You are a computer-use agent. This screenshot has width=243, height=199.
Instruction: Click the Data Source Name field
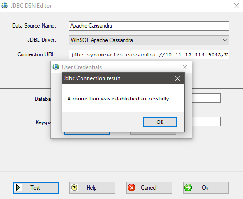149,26
